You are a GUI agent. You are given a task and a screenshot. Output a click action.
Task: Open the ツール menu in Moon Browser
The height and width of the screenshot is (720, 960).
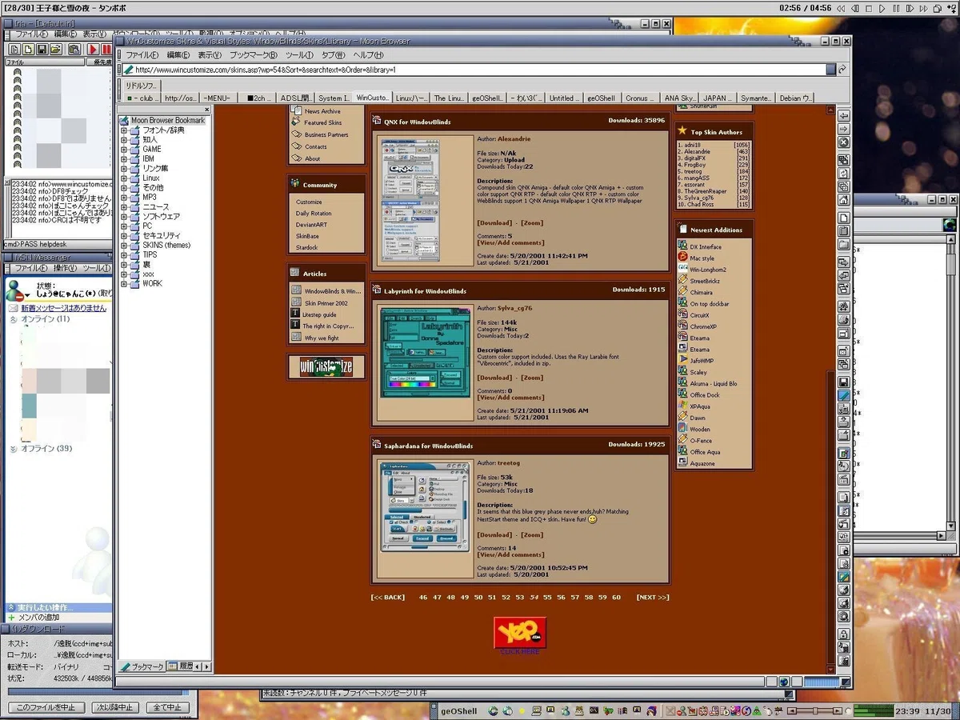(x=299, y=55)
